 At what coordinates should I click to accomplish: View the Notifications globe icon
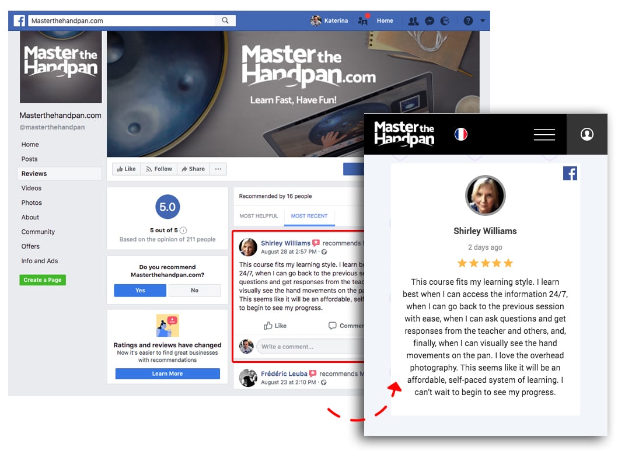tap(445, 20)
